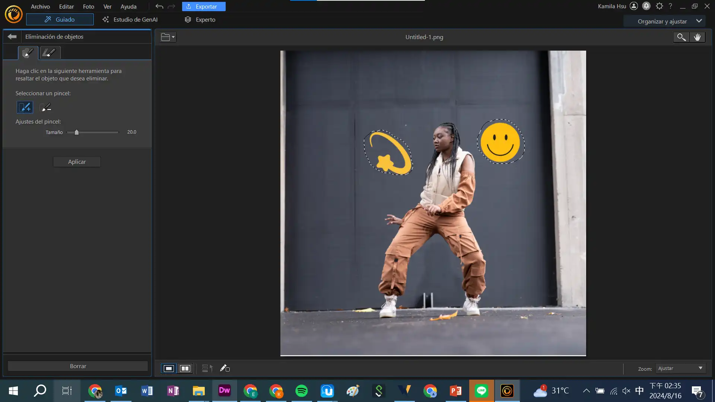This screenshot has width=715, height=402.
Task: Click the back arrow beside Eliminación de objetos
Action: (12, 36)
